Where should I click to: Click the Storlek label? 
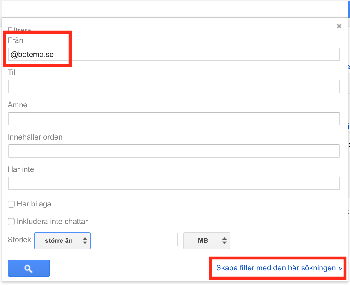click(19, 240)
